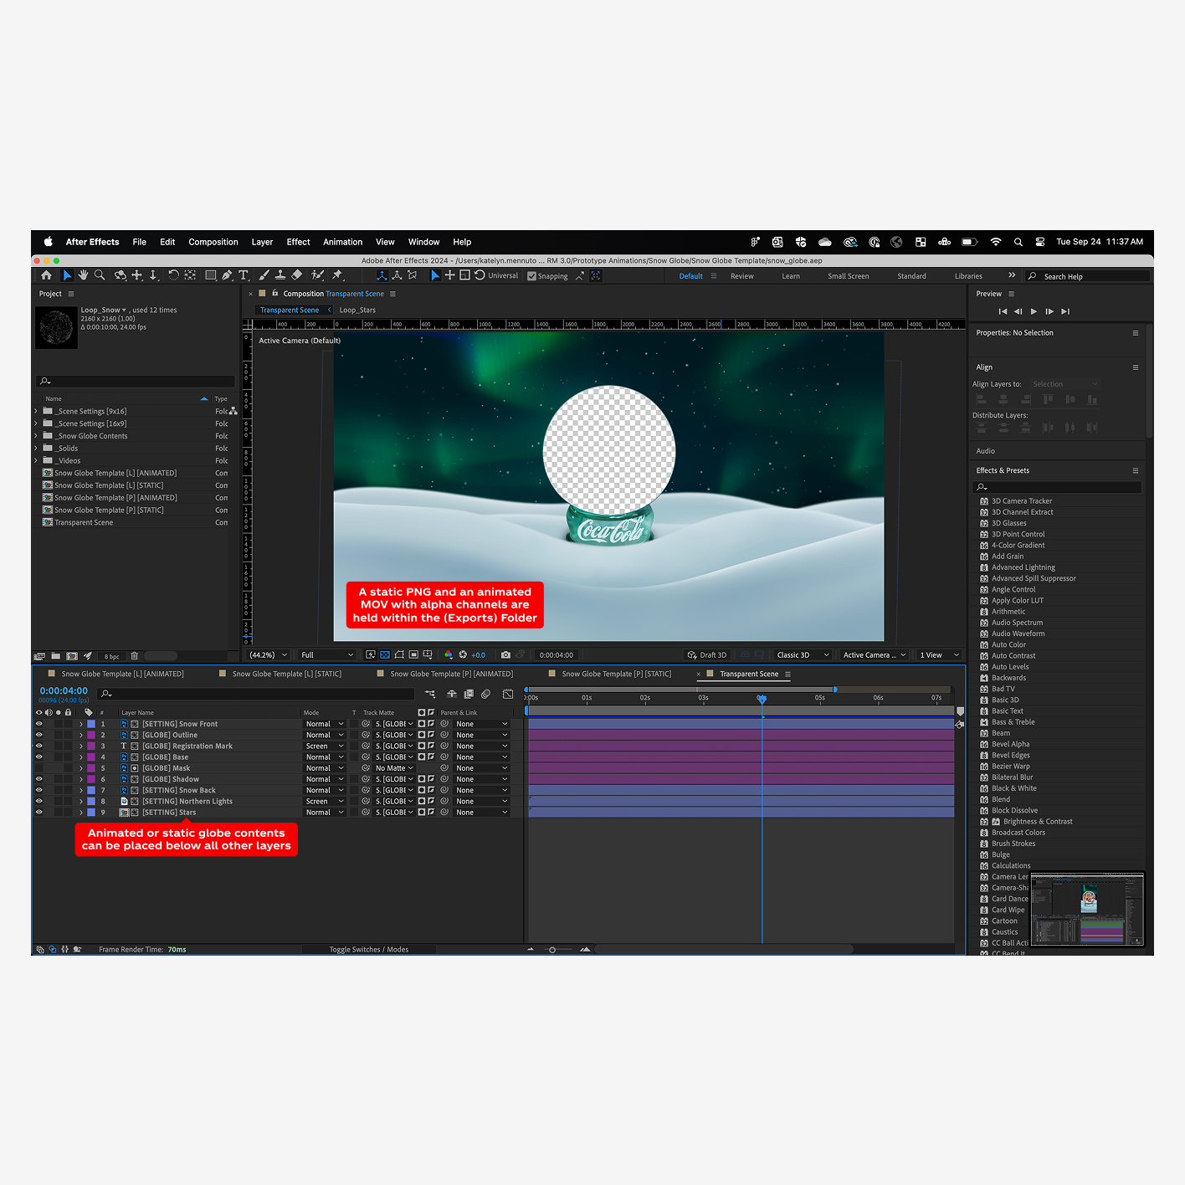Viewport: 1185px width, 1185px height.
Task: Select the Pen tool
Action: point(227,275)
